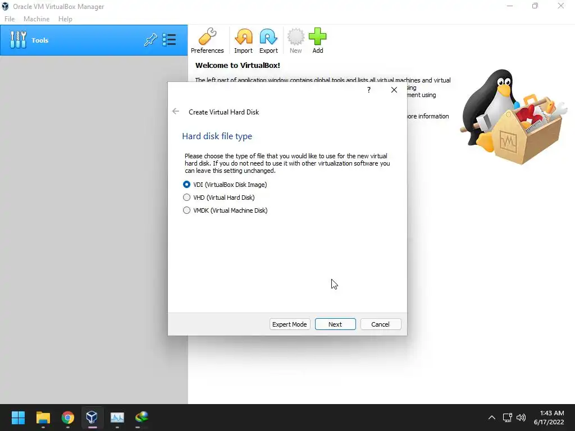The width and height of the screenshot is (575, 431).
Task: Click the dialog help question mark
Action: pyautogui.click(x=369, y=90)
